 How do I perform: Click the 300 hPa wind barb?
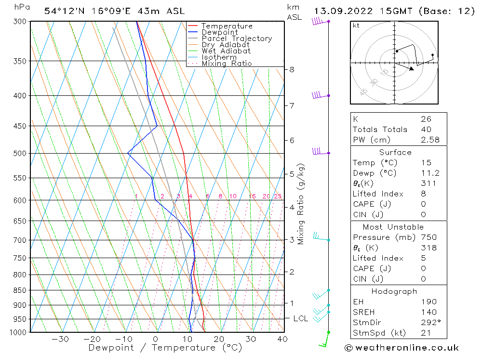pos(321,22)
